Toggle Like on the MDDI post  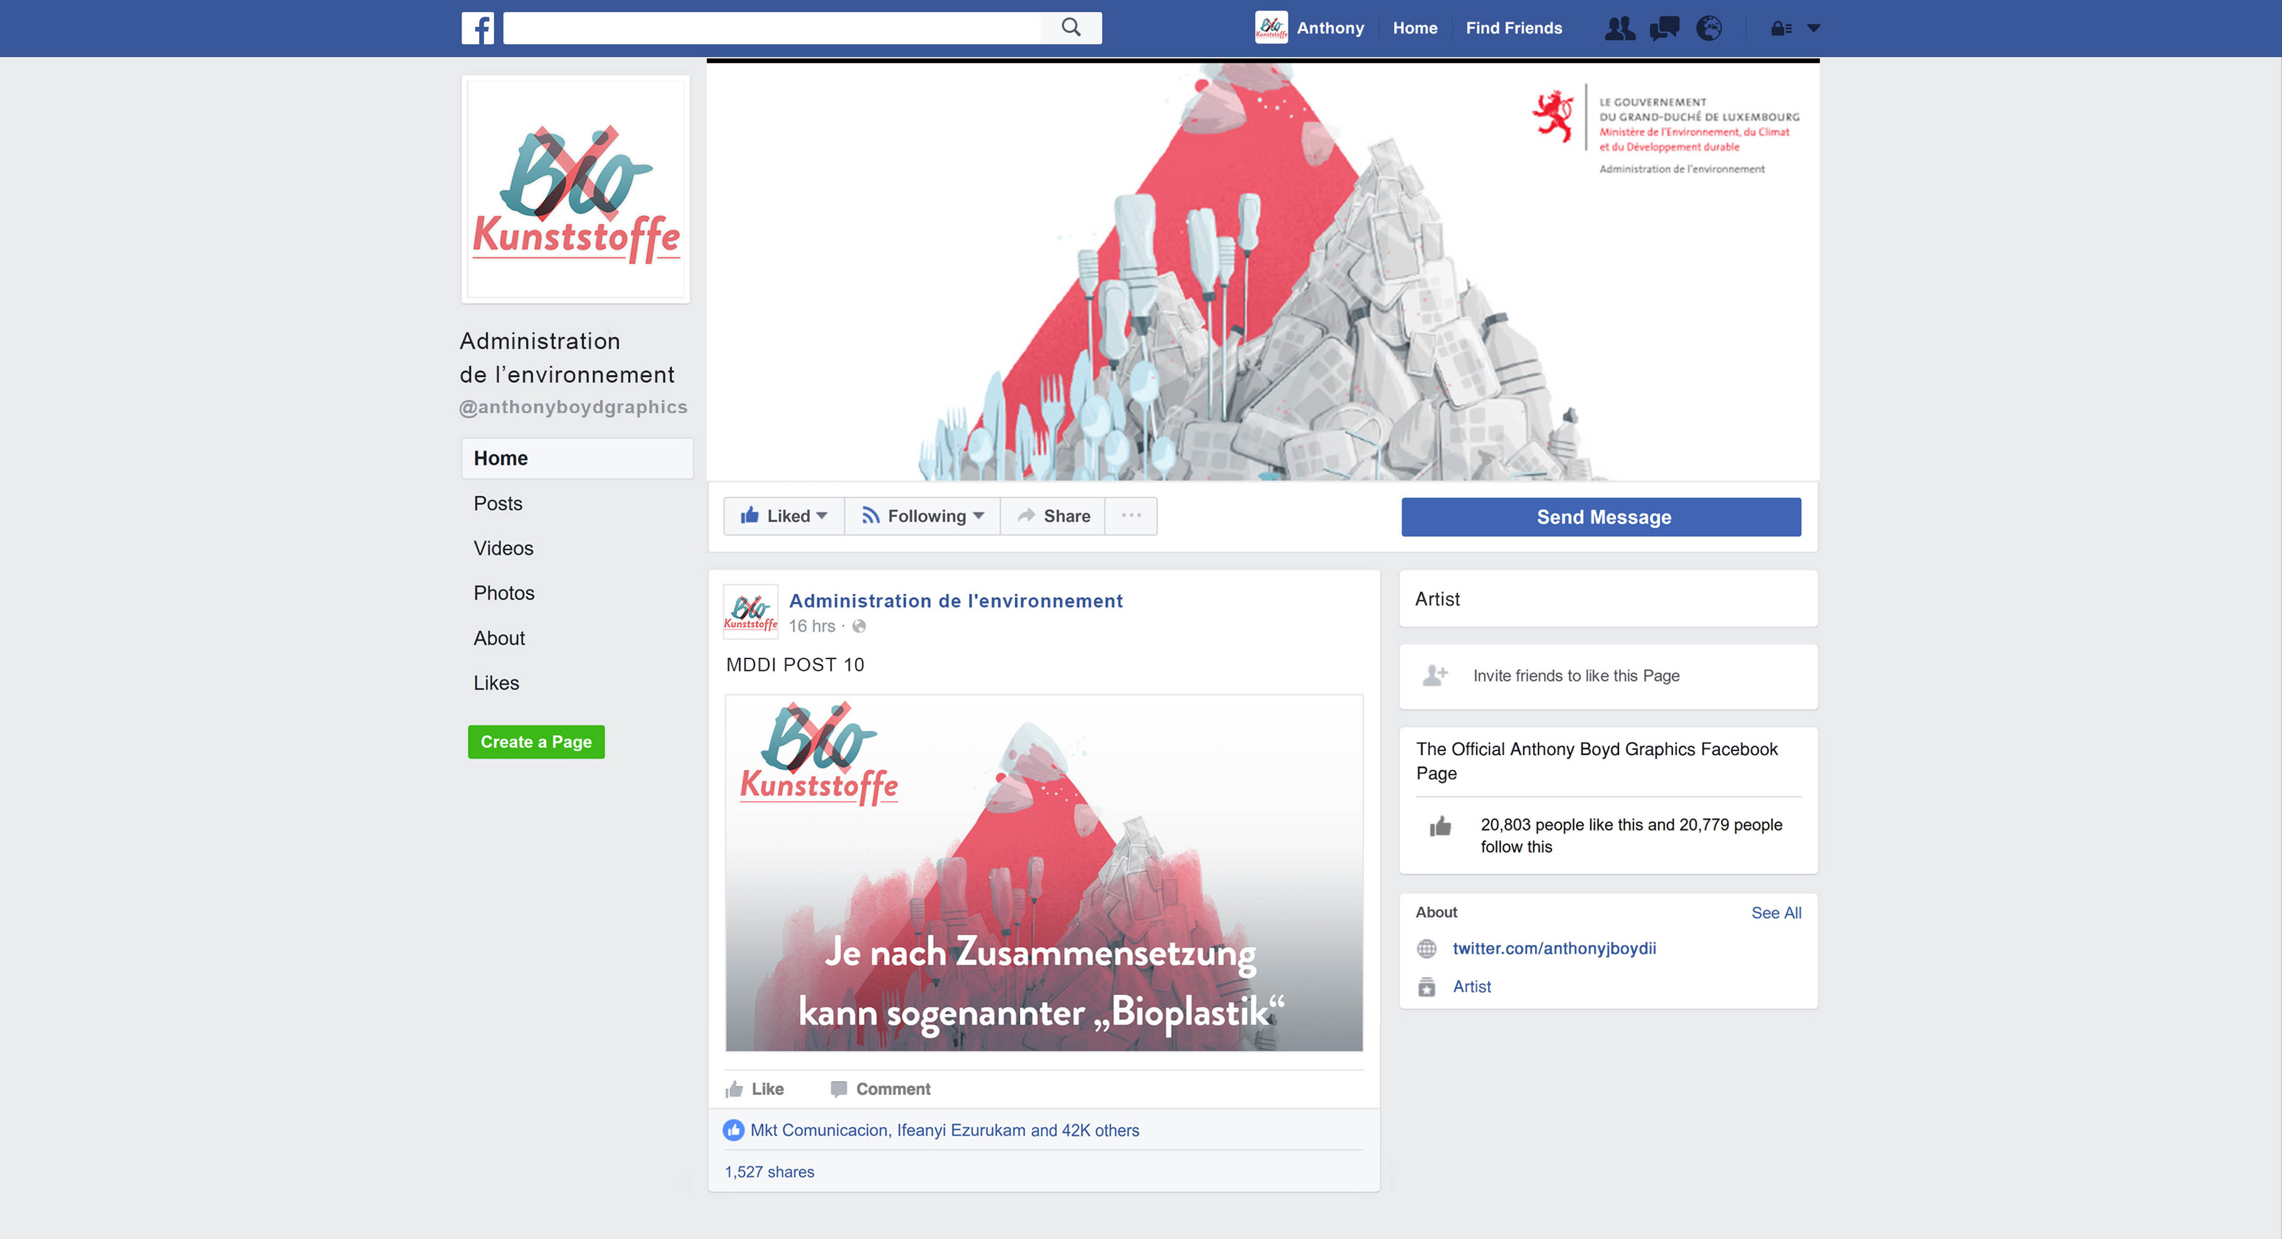(x=755, y=1089)
